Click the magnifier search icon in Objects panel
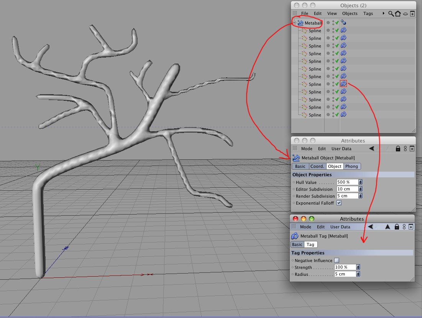 tap(391, 13)
